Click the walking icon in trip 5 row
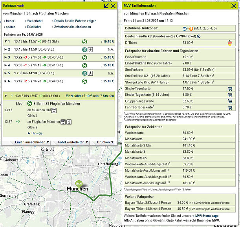Viewport: 240px width, 227px height. [90, 73]
